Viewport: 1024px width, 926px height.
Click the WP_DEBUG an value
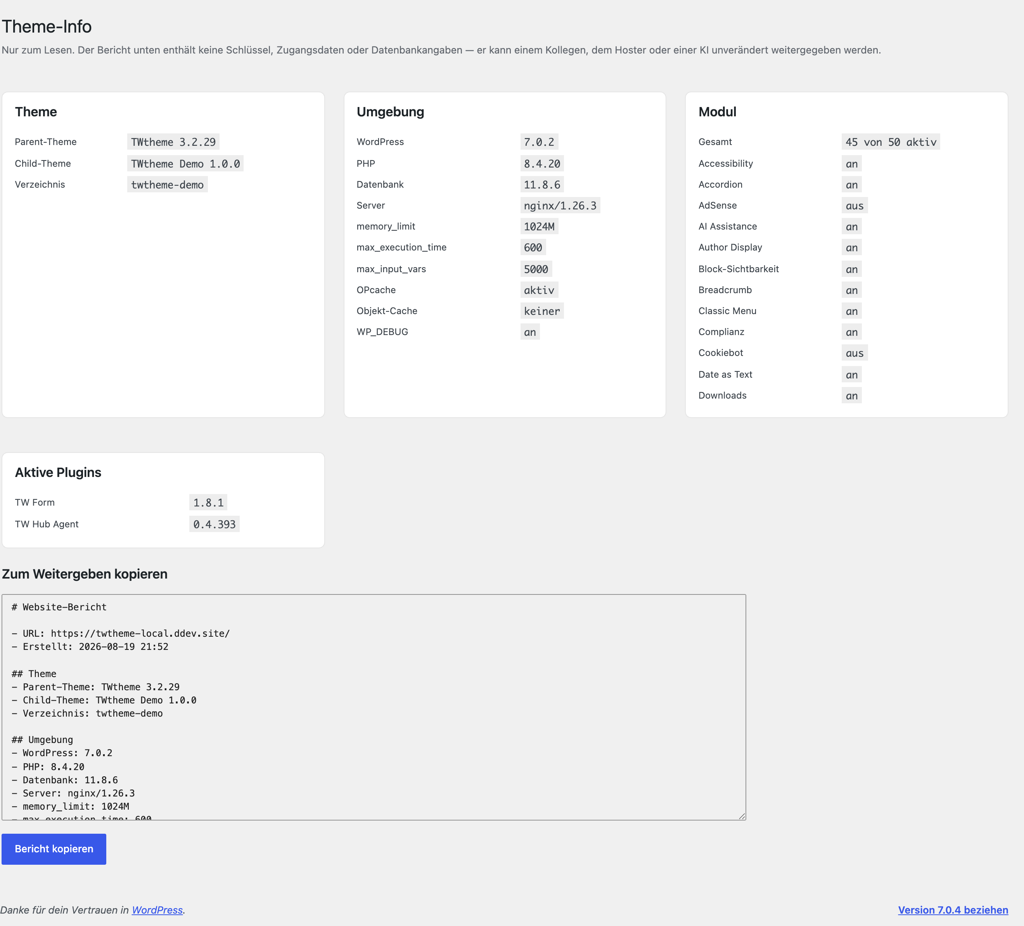pyautogui.click(x=530, y=332)
